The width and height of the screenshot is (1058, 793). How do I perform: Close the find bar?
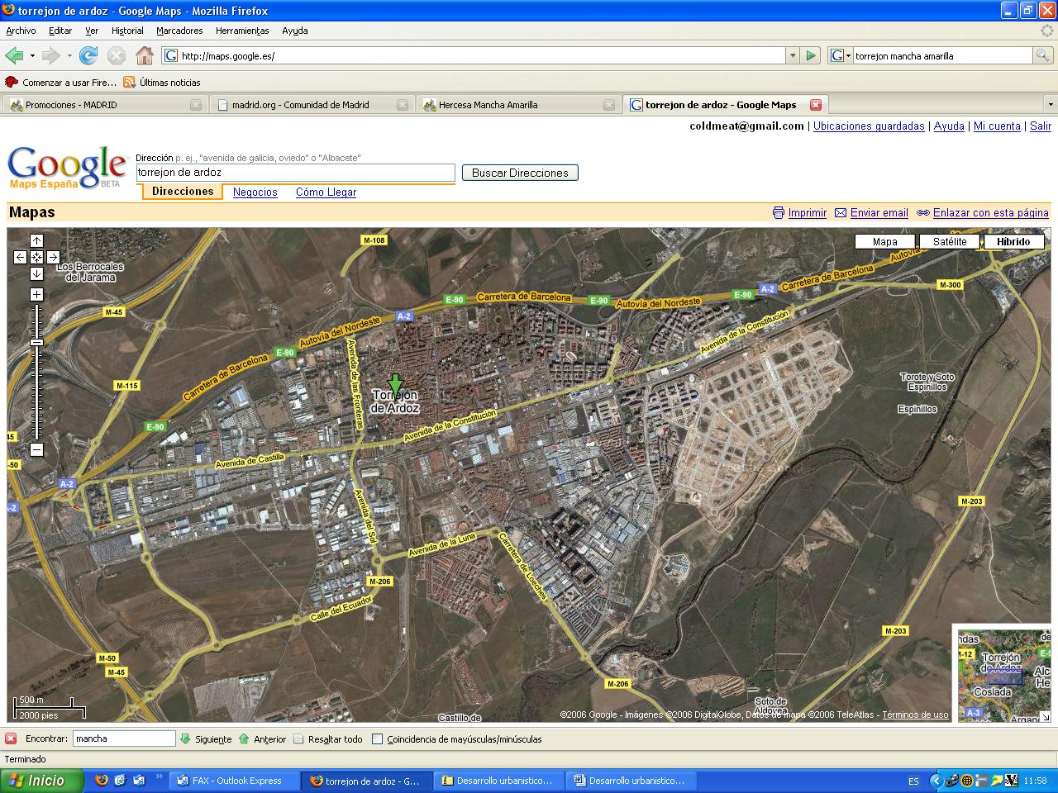11,738
